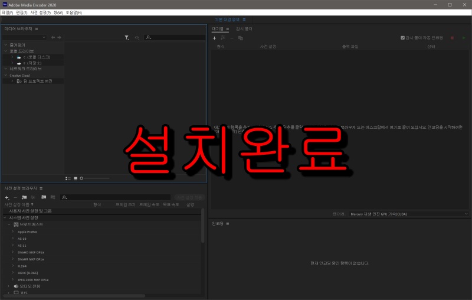Click the queue settings icon beside add
This screenshot has width=472, height=300.
223,38
